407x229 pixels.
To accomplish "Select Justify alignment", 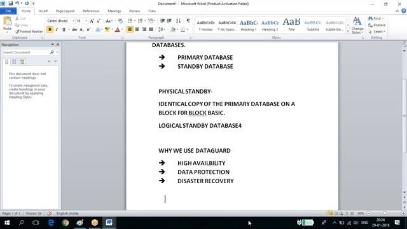I will [x=151, y=29].
